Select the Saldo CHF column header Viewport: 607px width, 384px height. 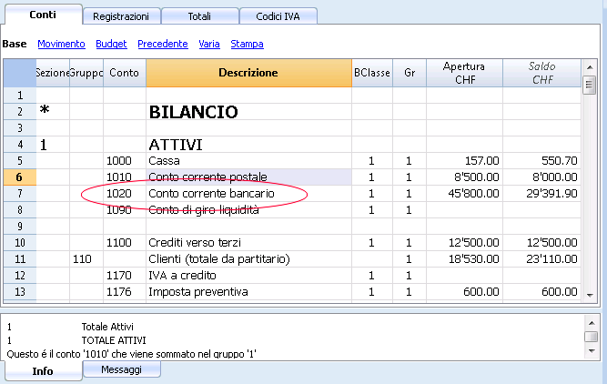point(542,73)
